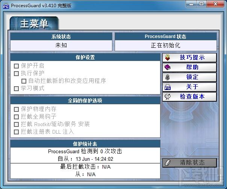Image resolution: width=227 pixels, height=189 pixels.
Task: Select the 主菜单 tab
Action: pyautogui.click(x=34, y=23)
